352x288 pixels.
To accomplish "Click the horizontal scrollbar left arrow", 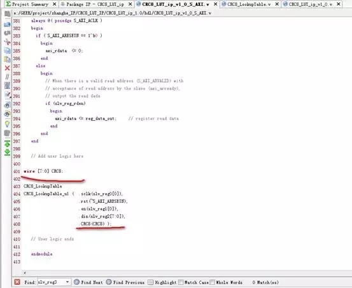I will [24, 273].
